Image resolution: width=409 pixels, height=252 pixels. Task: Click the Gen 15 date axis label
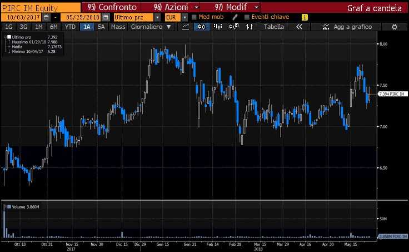(162, 244)
